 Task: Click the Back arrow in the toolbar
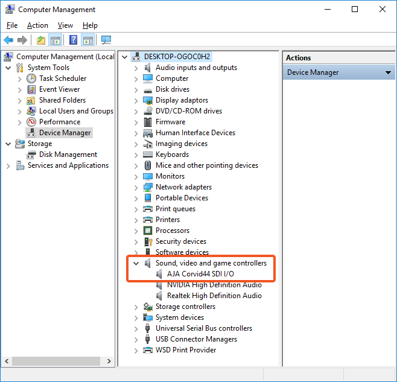click(8, 40)
